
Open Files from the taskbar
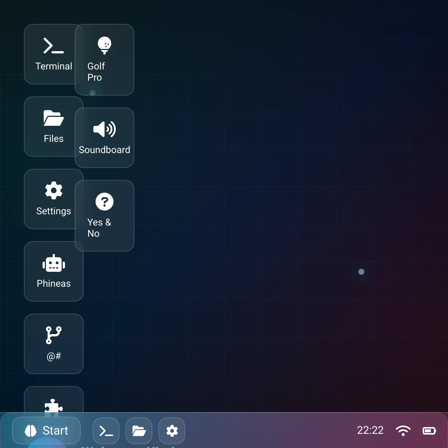tap(139, 431)
